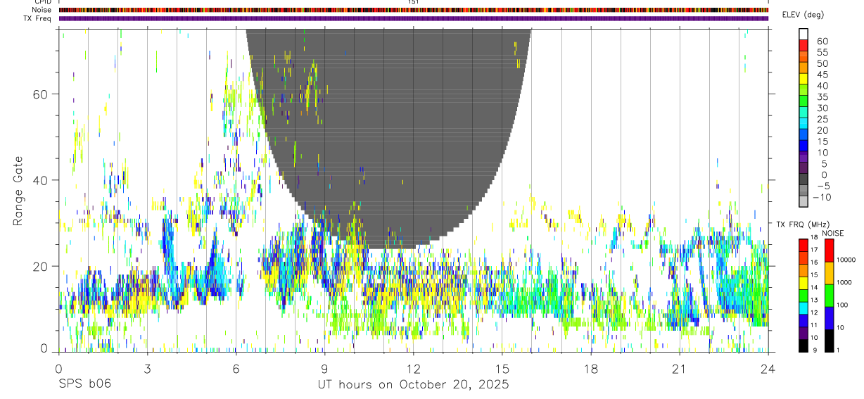The height and width of the screenshot is (399, 864).
Task: Click the green ELEV swatch between 30 and 35
Action: [x=803, y=101]
